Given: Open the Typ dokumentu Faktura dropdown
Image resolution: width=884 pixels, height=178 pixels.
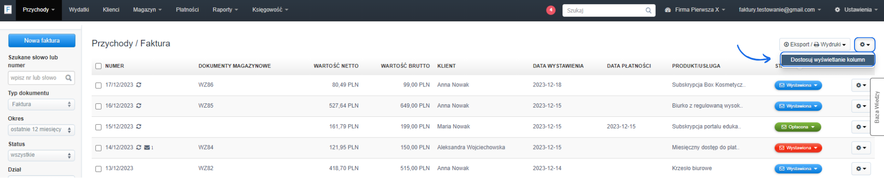Looking at the screenshot, I should pos(42,104).
